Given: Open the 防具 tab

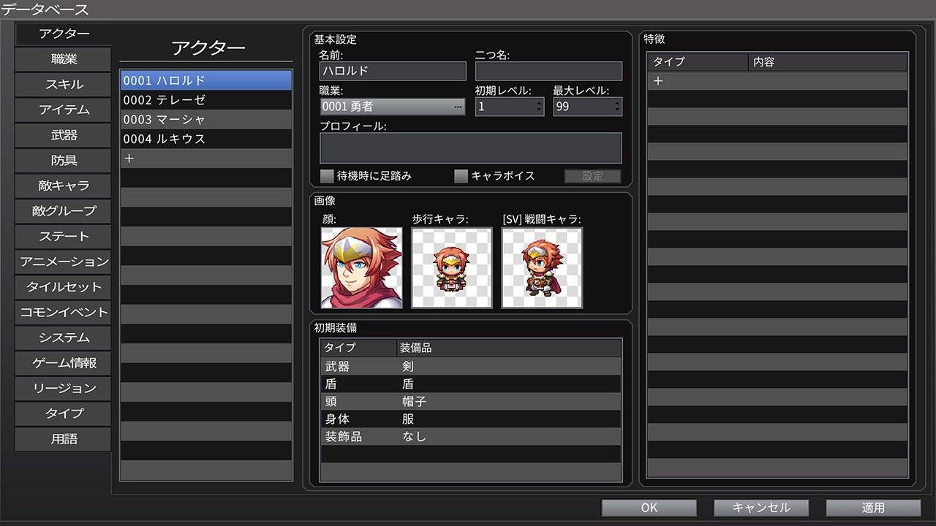Looking at the screenshot, I should click(x=63, y=160).
